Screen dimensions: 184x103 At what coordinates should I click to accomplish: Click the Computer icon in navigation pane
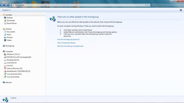[x=4, y=51]
